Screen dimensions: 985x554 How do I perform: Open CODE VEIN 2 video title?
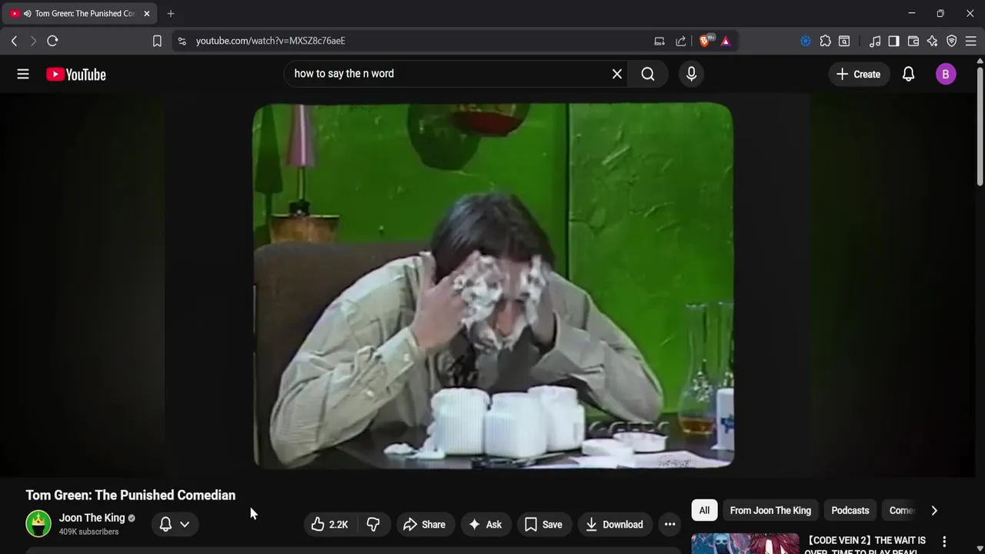tap(866, 545)
